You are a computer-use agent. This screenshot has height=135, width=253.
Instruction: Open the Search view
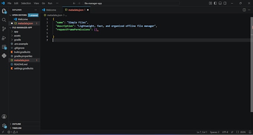coord(4,20)
